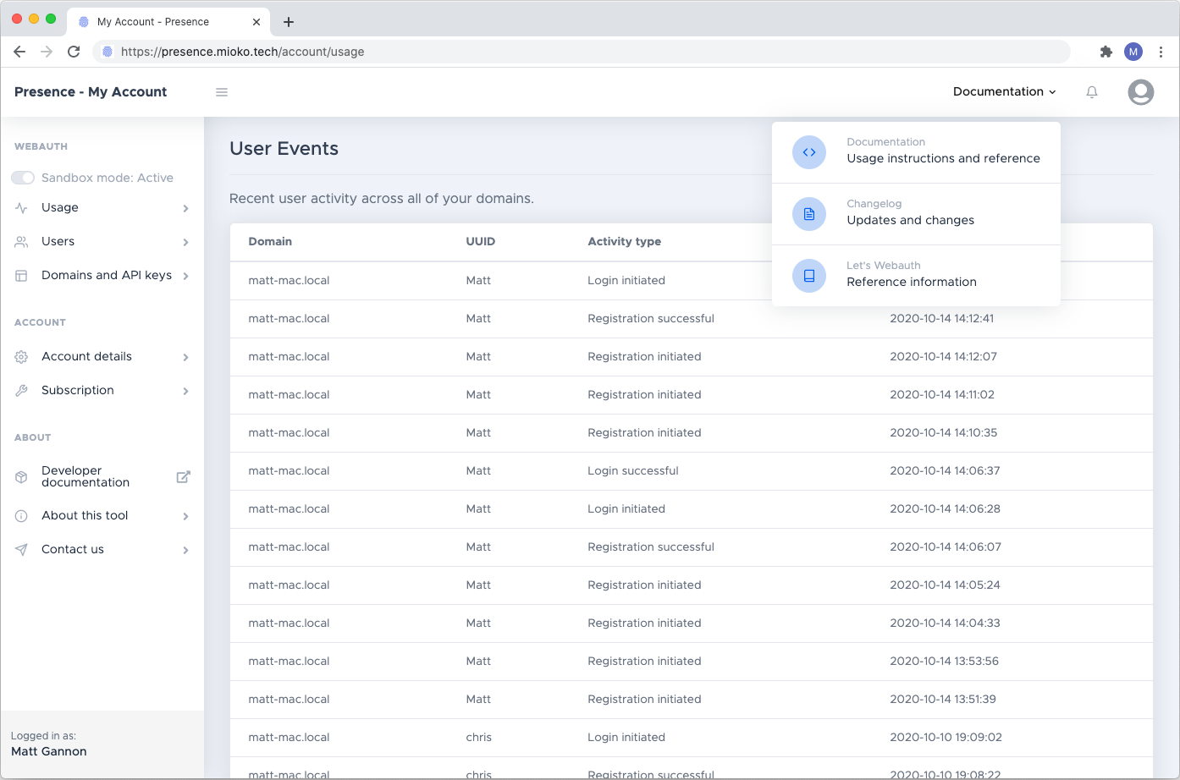Click the Subscription wrench icon
This screenshot has height=780, width=1180.
pos(21,391)
